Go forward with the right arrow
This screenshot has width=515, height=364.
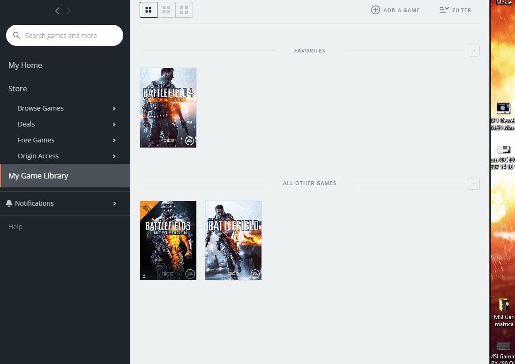(68, 11)
